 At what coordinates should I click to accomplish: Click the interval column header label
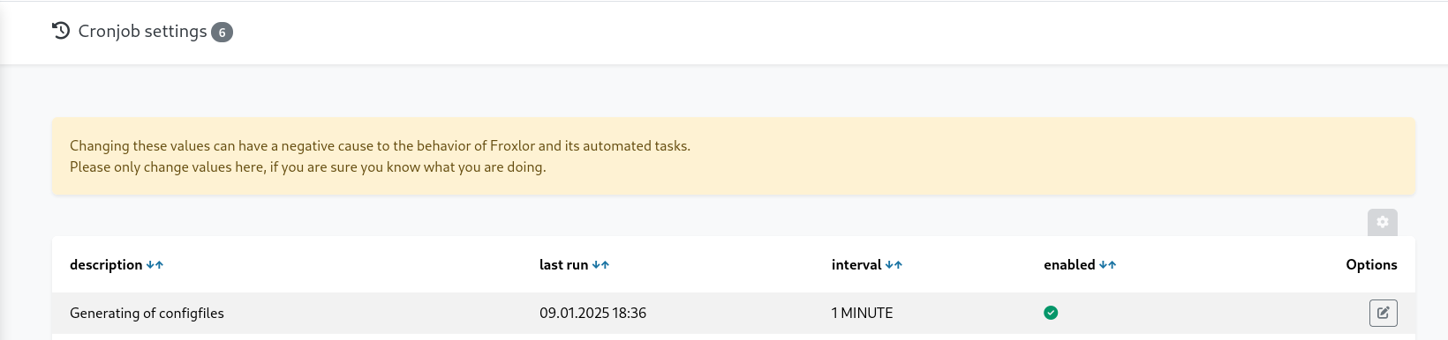tap(856, 265)
